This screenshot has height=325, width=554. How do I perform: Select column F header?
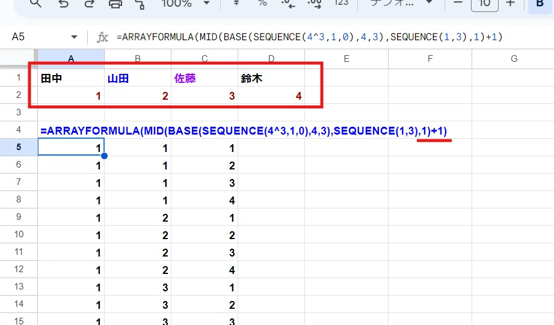[430, 59]
